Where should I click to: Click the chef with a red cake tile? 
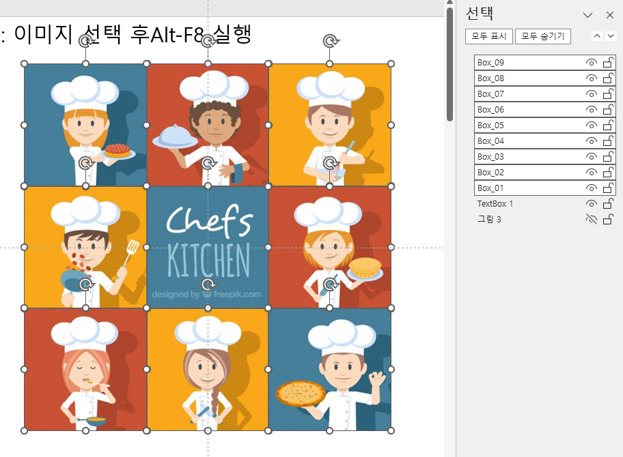tap(85, 125)
